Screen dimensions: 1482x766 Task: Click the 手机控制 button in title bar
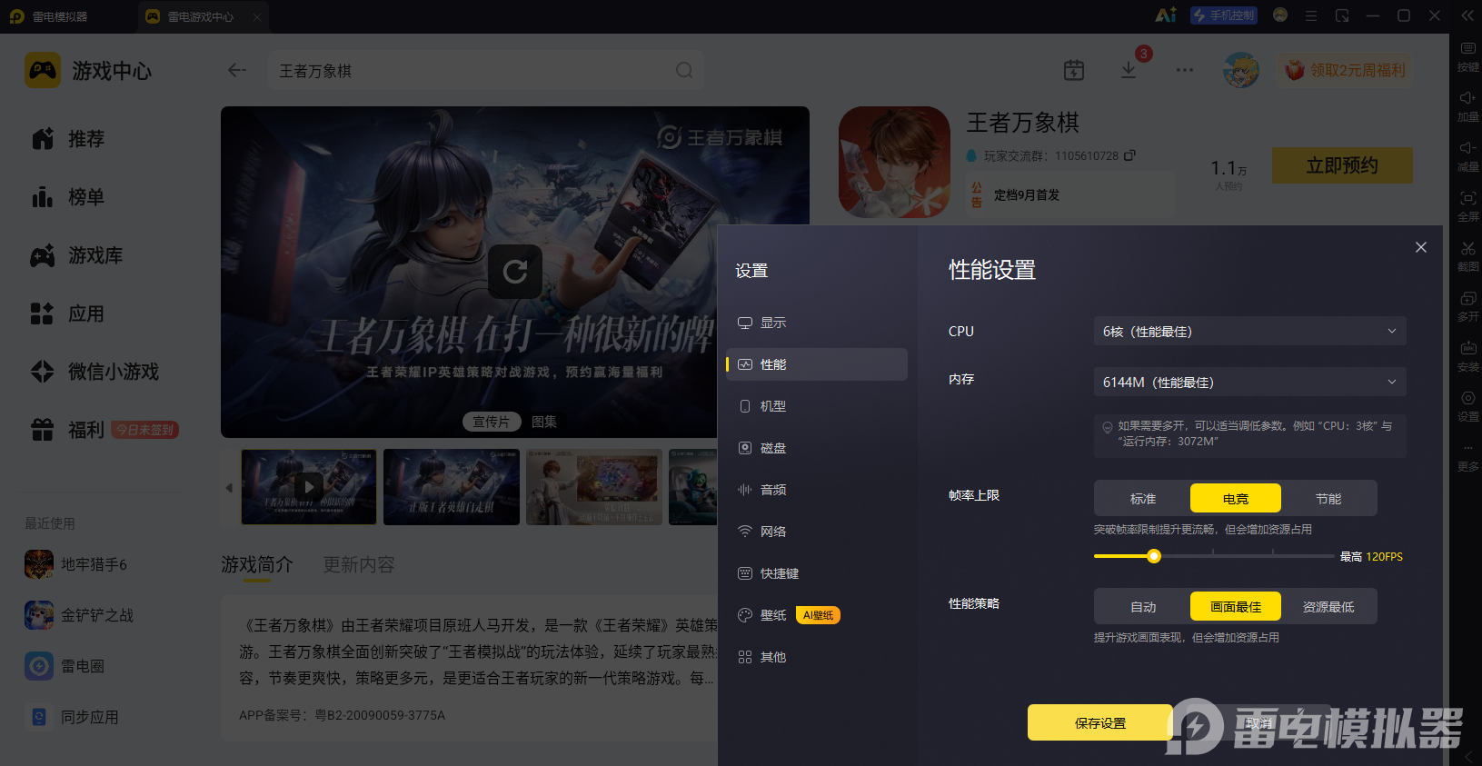(1224, 15)
